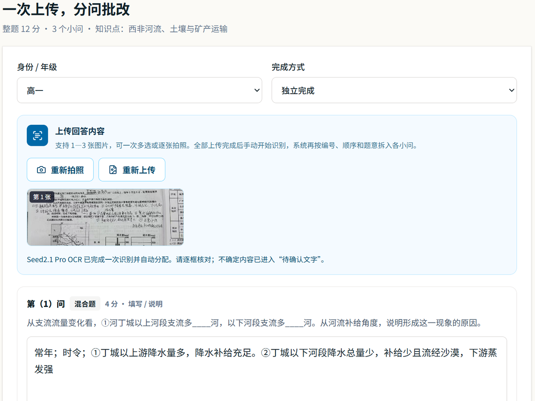Click the 身份 / 年级 field label

37,67
